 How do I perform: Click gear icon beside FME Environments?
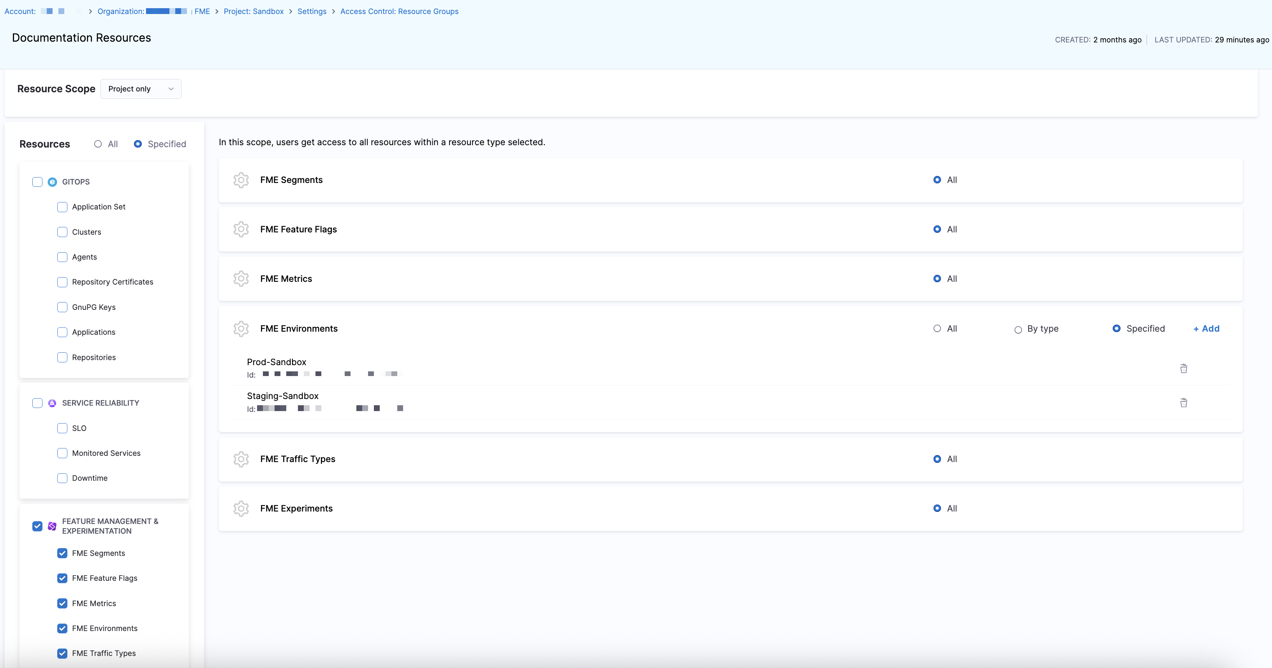(x=241, y=329)
